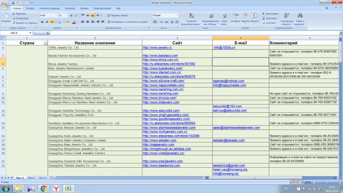
Task: Open Conditional Formatting (Условное форматирование)
Action: click(x=191, y=19)
